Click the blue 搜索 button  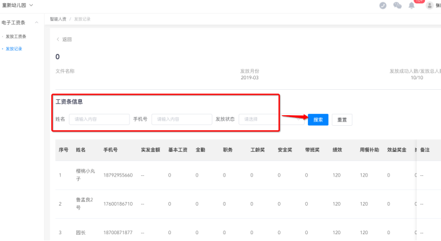coord(318,120)
